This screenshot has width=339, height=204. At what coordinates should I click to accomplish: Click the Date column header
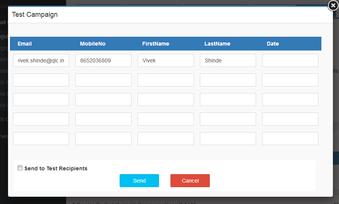[272, 44]
